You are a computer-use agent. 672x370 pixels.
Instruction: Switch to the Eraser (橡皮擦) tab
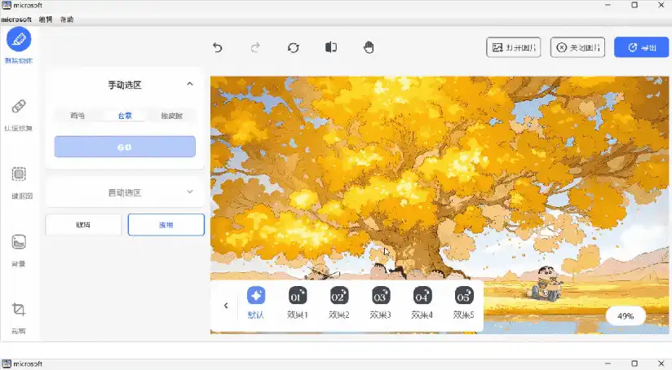pyautogui.click(x=172, y=116)
